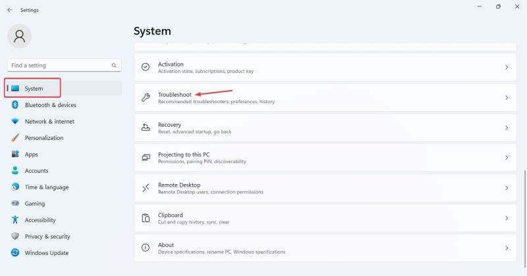Viewport: 527px width, 276px height.
Task: Select System in the sidebar
Action: [34, 89]
